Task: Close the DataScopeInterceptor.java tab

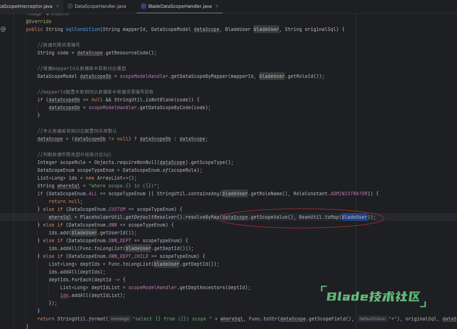Action: (58, 6)
